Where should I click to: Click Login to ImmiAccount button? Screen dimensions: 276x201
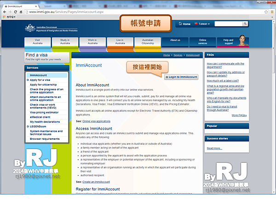click(181, 77)
